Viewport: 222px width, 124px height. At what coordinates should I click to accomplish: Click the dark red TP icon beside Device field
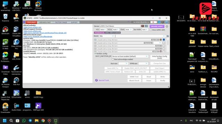tap(143, 26)
